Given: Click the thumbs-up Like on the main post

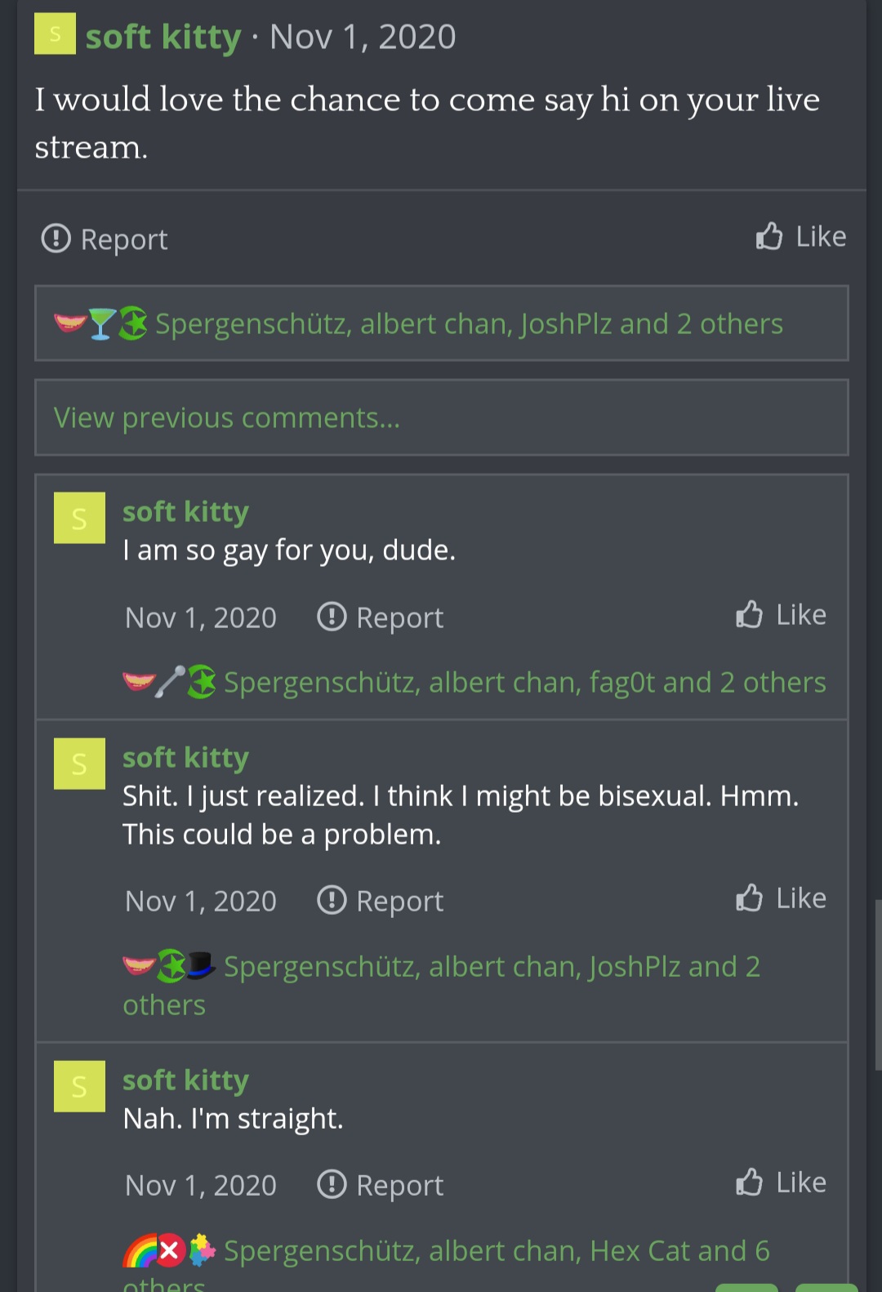Looking at the screenshot, I should (800, 237).
